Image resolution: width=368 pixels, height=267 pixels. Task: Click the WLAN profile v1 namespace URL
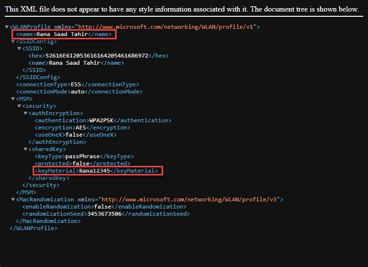pyautogui.click(x=166, y=27)
